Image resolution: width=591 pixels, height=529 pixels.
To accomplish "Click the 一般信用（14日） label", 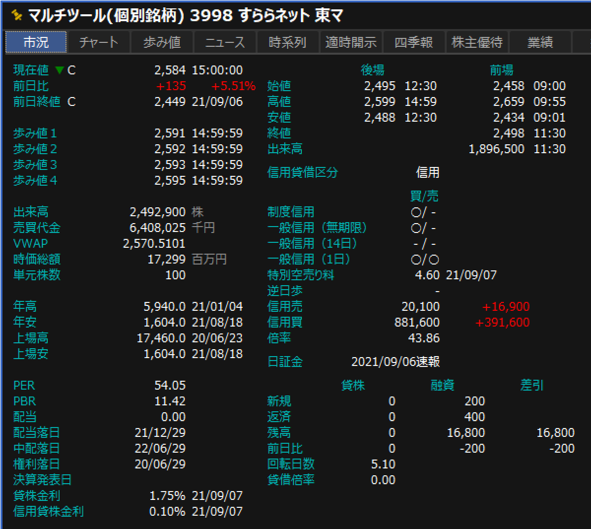I will 312,244.
